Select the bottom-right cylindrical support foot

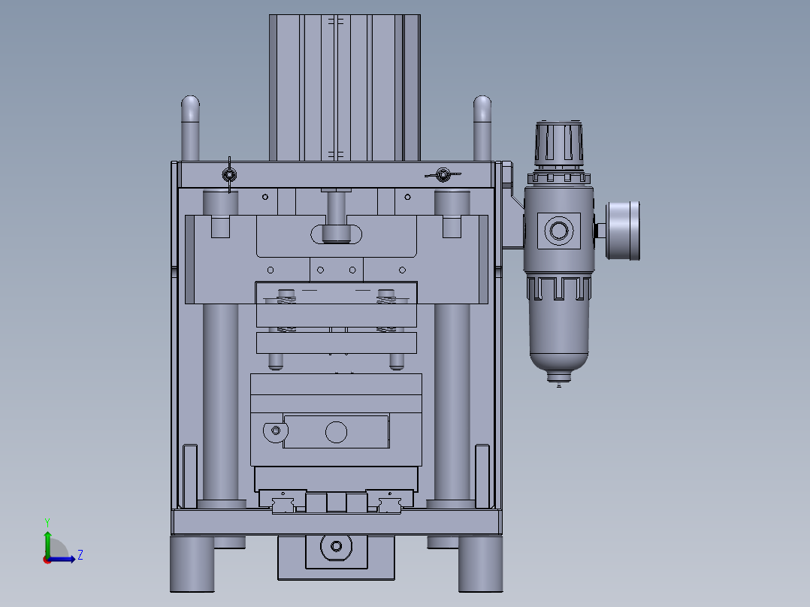click(480, 563)
